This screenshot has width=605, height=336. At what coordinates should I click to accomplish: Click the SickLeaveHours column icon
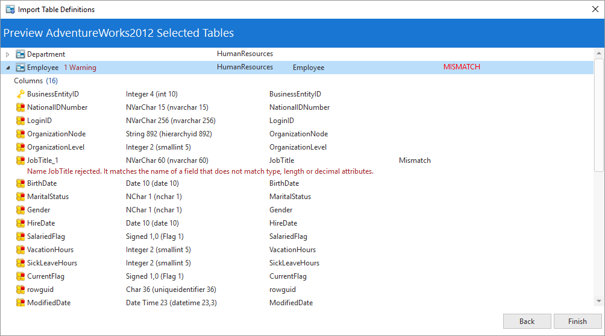[x=20, y=263]
